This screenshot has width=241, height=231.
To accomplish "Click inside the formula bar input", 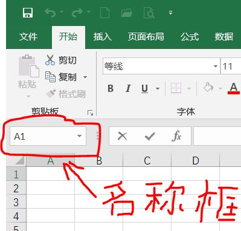I will pos(217,136).
